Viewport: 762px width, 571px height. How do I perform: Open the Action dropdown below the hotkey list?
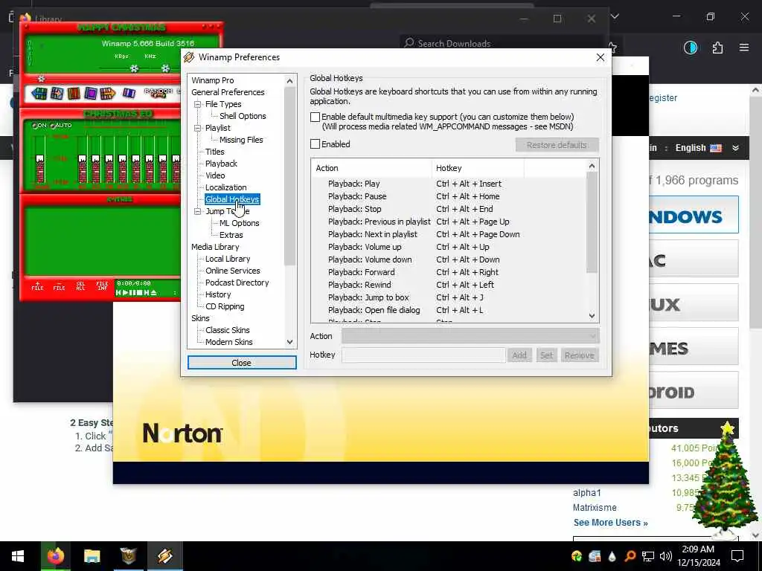tap(470, 336)
